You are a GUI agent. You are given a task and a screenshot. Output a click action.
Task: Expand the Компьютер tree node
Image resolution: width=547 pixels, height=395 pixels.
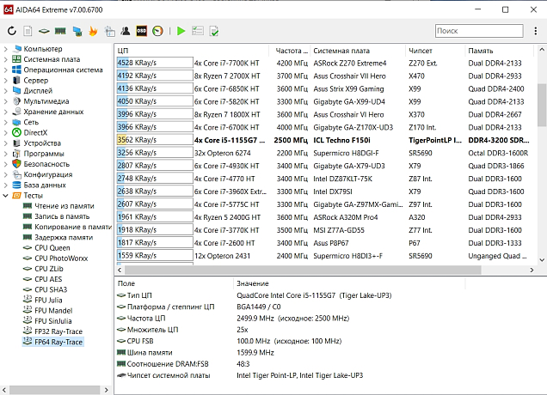(7, 49)
